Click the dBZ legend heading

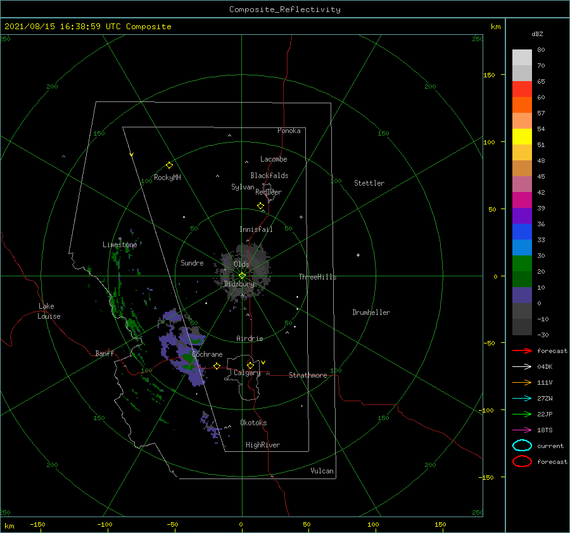tap(537, 34)
